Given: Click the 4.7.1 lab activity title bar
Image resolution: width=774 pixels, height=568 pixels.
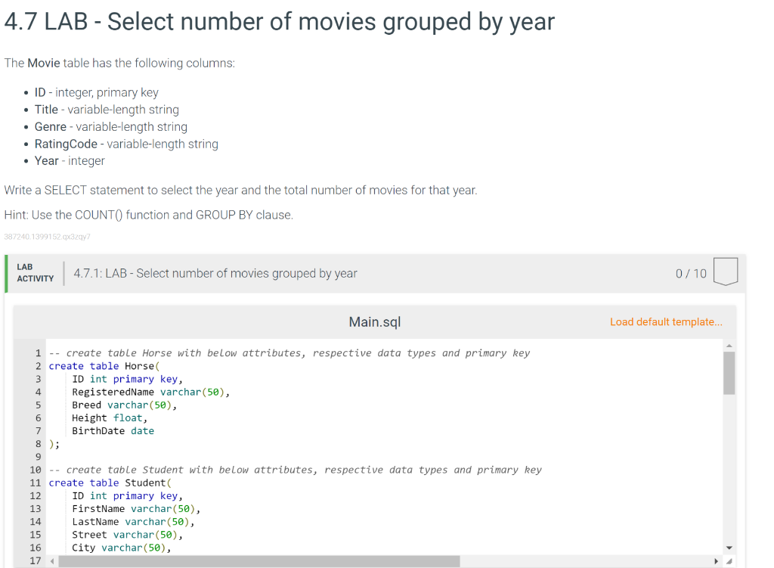Looking at the screenshot, I should point(214,273).
